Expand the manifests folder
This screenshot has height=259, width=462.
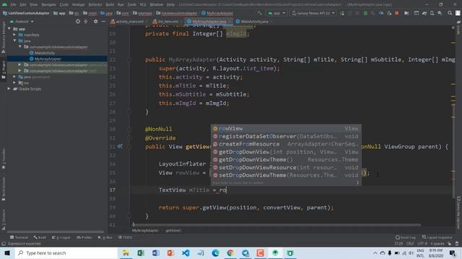click(14, 35)
